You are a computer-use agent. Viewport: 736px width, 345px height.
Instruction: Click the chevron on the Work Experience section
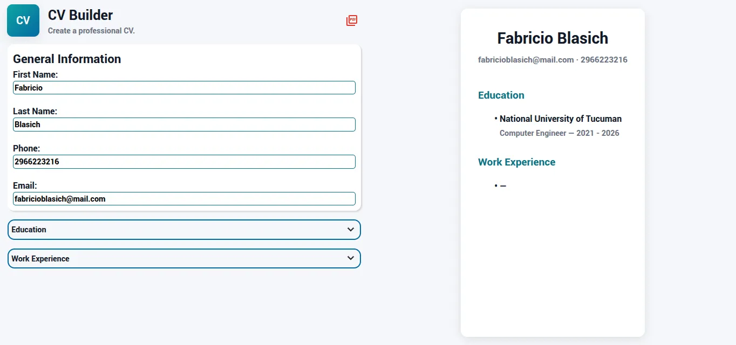click(x=349, y=258)
